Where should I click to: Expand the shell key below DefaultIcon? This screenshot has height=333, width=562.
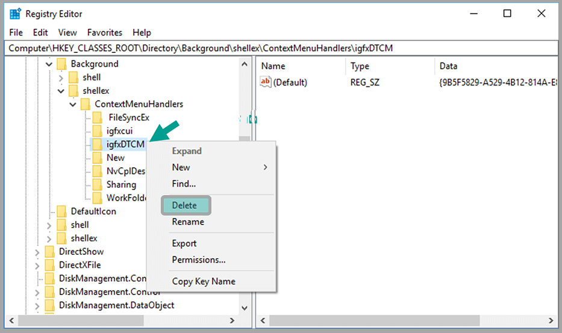(49, 225)
